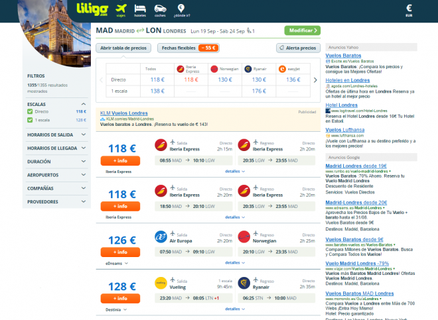Click the easyJet logo in the price table header

click(282, 69)
